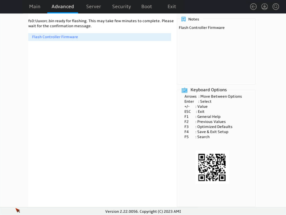Click the back arrow icon

click(253, 7)
